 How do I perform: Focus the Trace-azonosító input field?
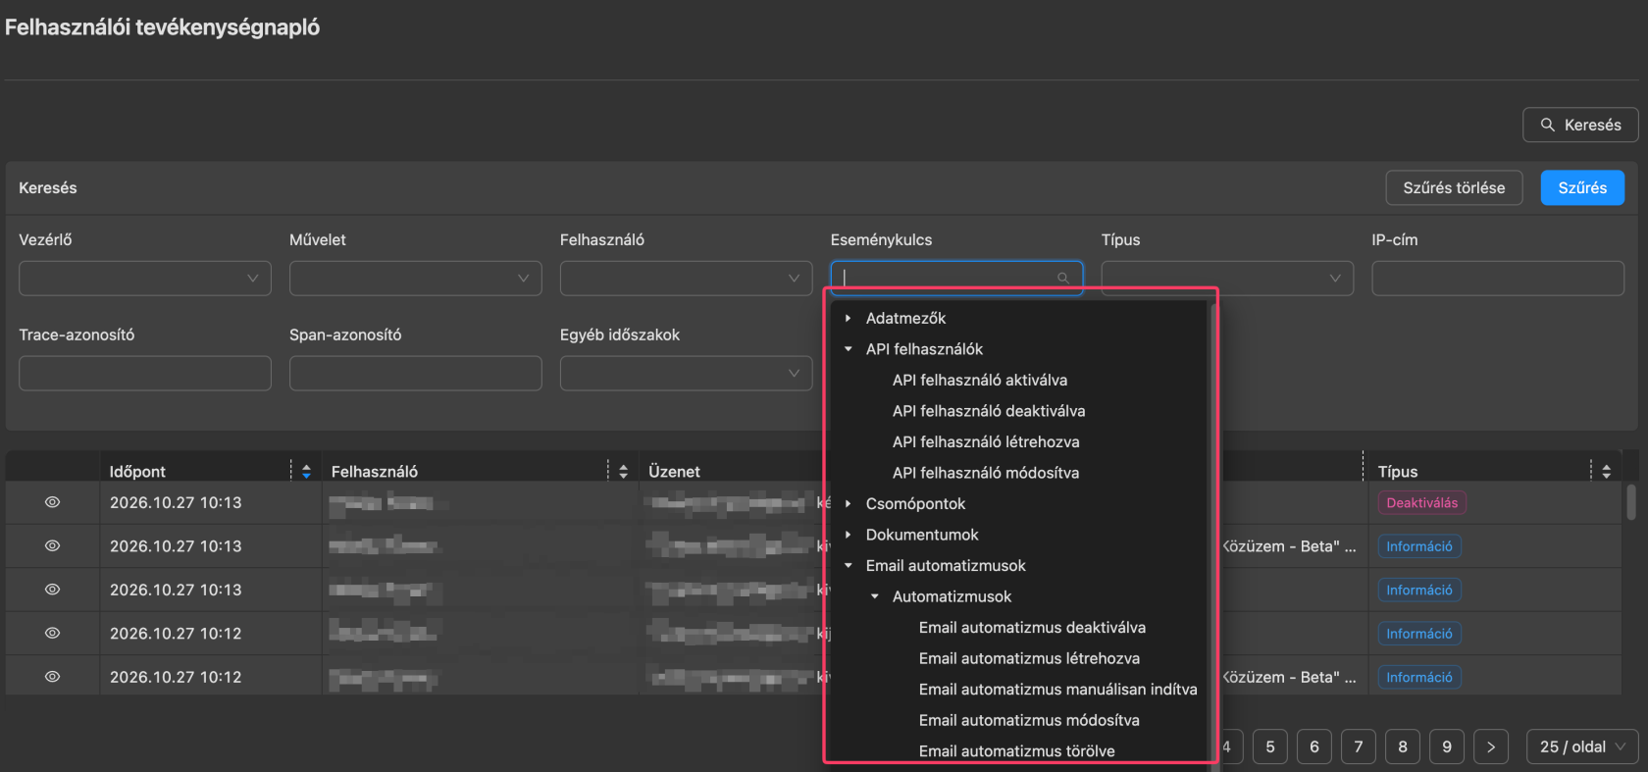(145, 373)
